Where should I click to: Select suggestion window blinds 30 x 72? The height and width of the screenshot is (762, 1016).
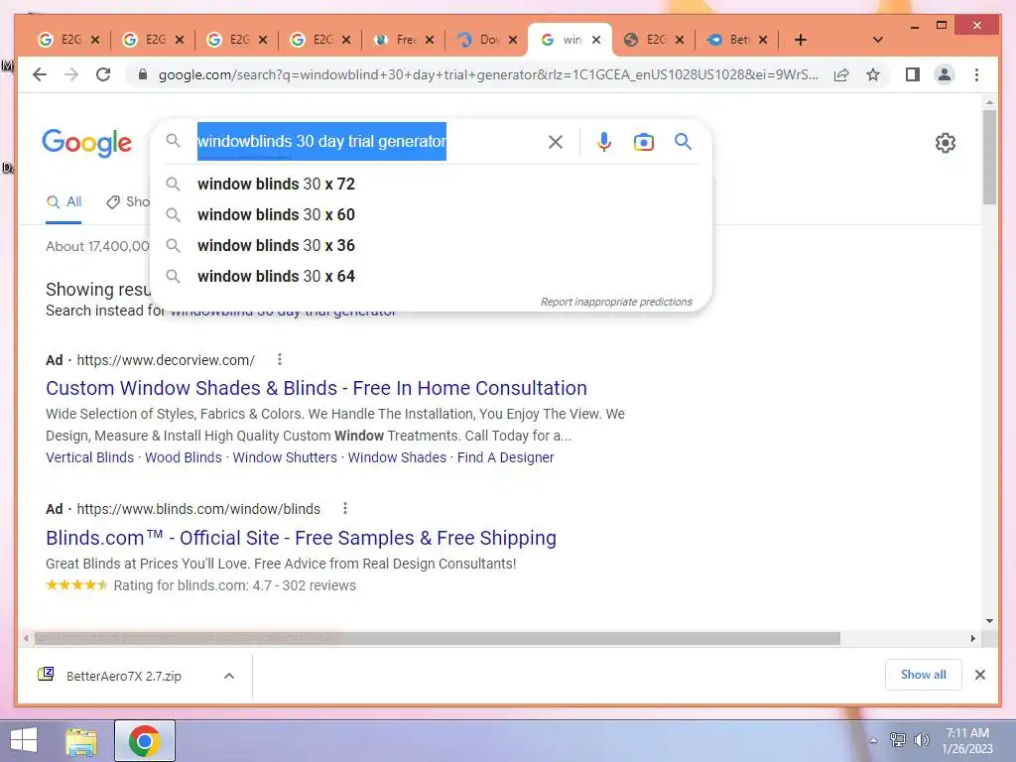click(x=431, y=184)
